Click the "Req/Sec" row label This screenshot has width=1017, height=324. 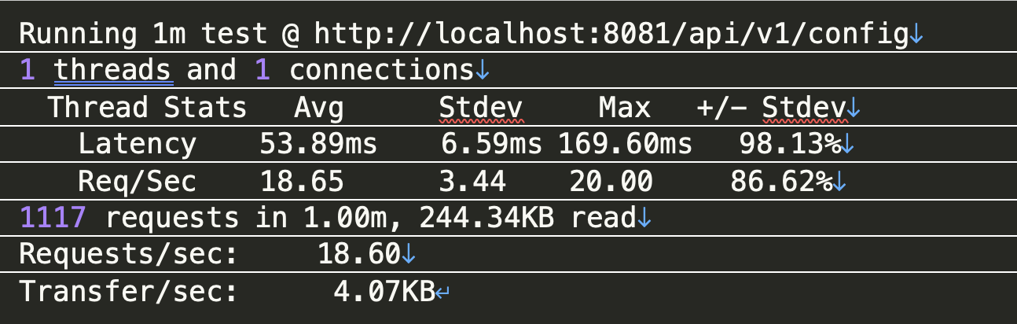[137, 182]
